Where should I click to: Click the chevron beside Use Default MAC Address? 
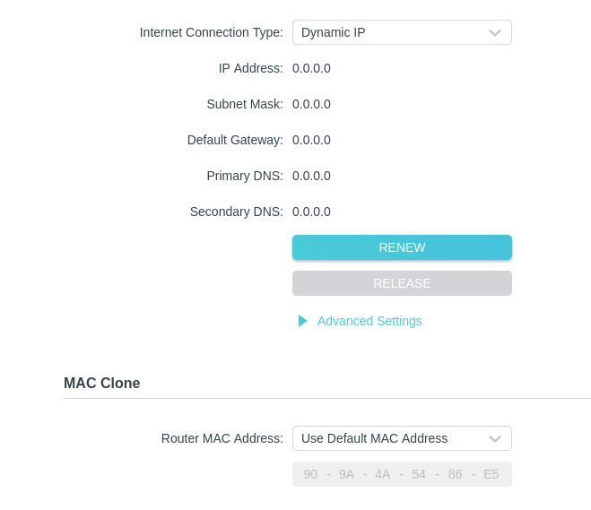point(494,439)
